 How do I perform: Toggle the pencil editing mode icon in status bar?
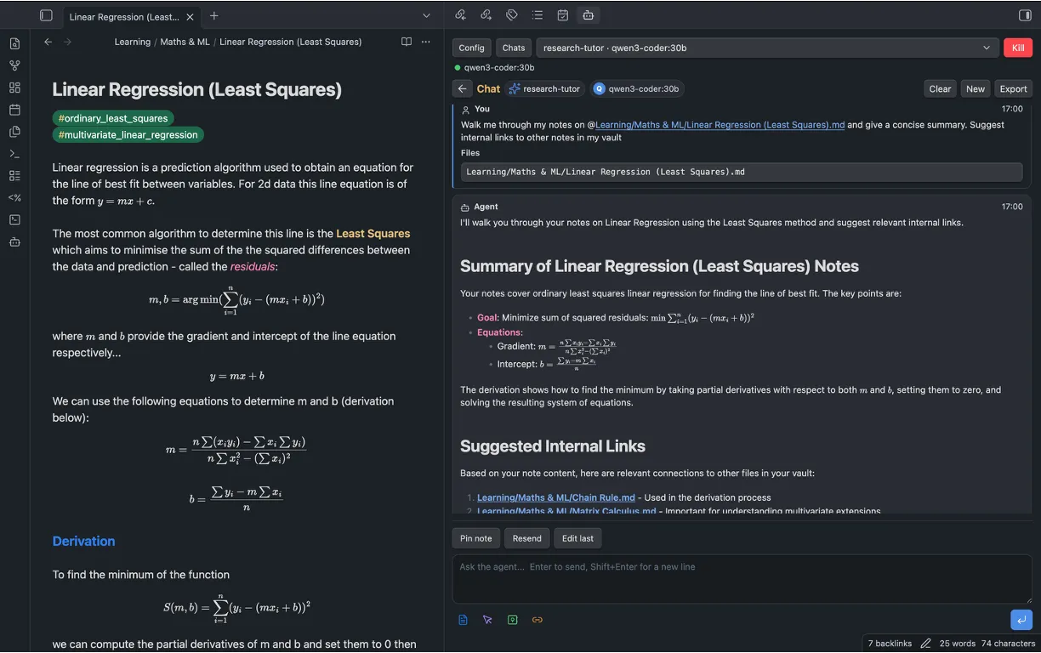click(925, 644)
